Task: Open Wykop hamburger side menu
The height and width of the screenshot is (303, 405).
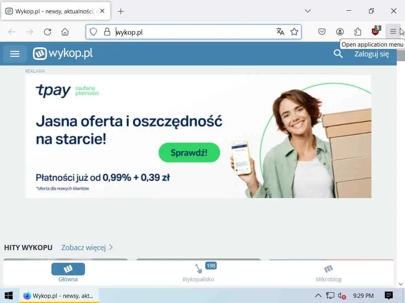Action: pos(15,54)
